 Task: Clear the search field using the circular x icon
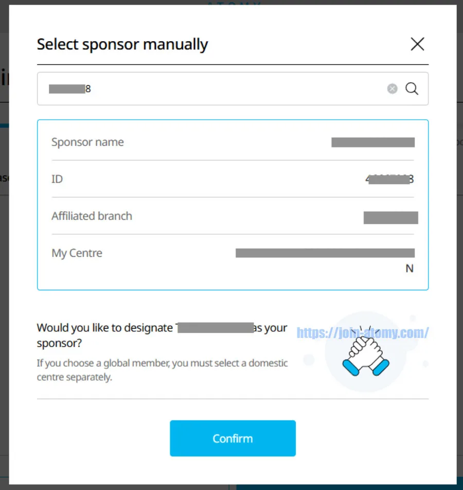coord(392,88)
